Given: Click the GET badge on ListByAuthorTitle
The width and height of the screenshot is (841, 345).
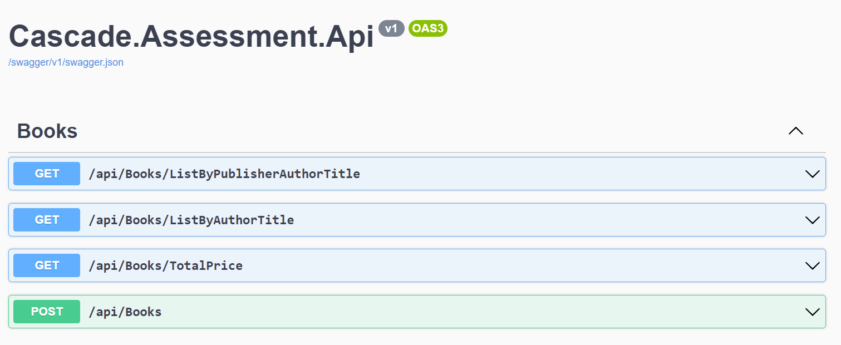Looking at the screenshot, I should 46,219.
